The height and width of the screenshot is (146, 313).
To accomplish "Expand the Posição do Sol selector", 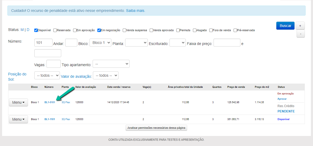I will (x=47, y=76).
